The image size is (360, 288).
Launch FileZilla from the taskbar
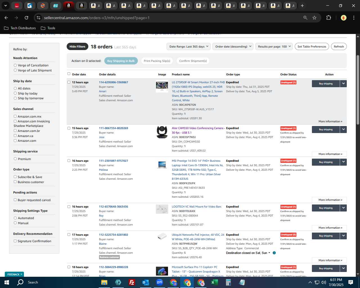click(x=132, y=282)
